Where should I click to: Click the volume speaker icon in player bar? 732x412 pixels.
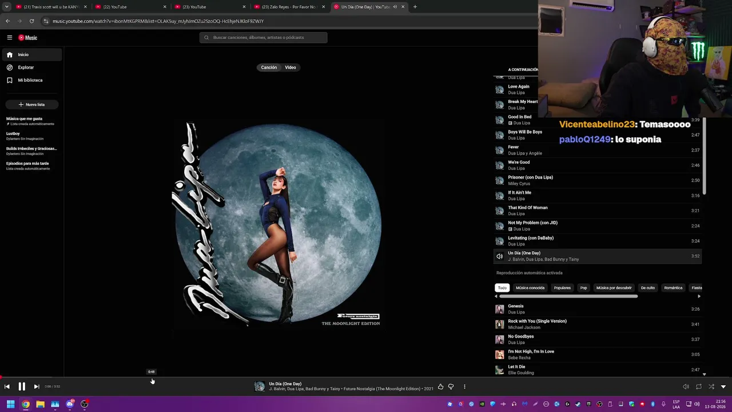[686, 387]
